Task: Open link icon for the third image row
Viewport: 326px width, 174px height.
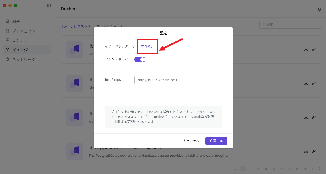Action: (314, 117)
